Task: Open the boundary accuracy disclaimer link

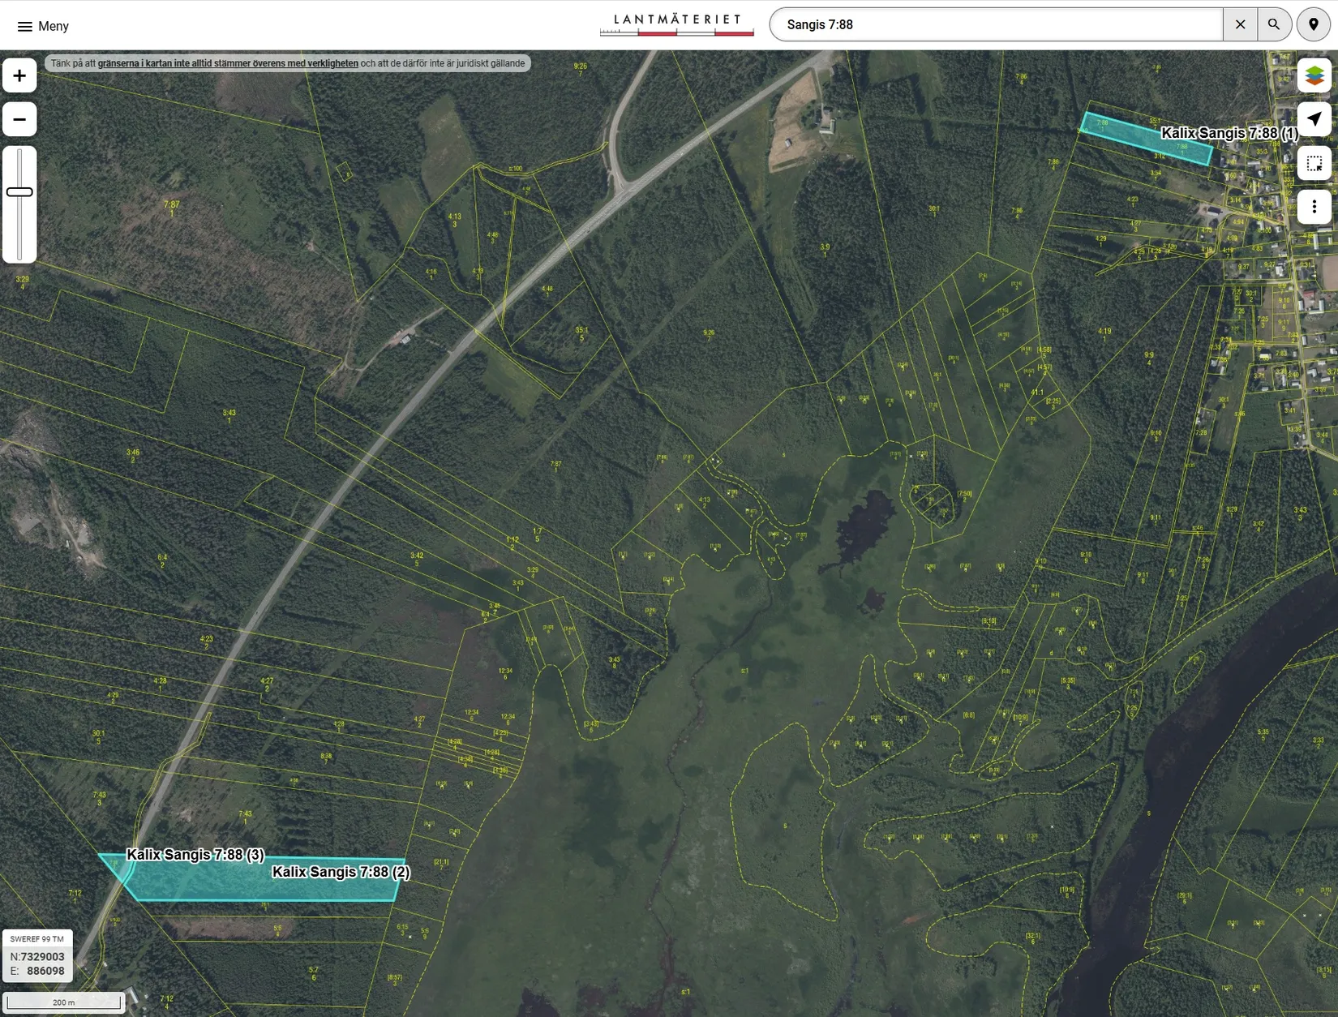Action: tap(228, 63)
